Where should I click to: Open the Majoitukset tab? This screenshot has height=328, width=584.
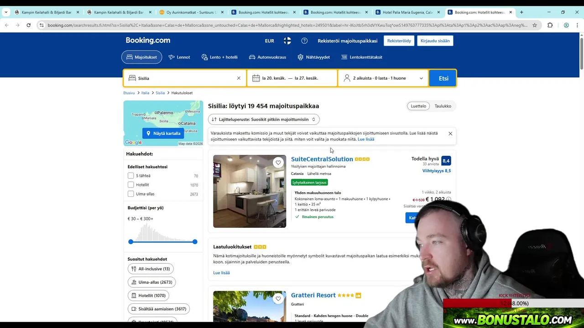141,57
